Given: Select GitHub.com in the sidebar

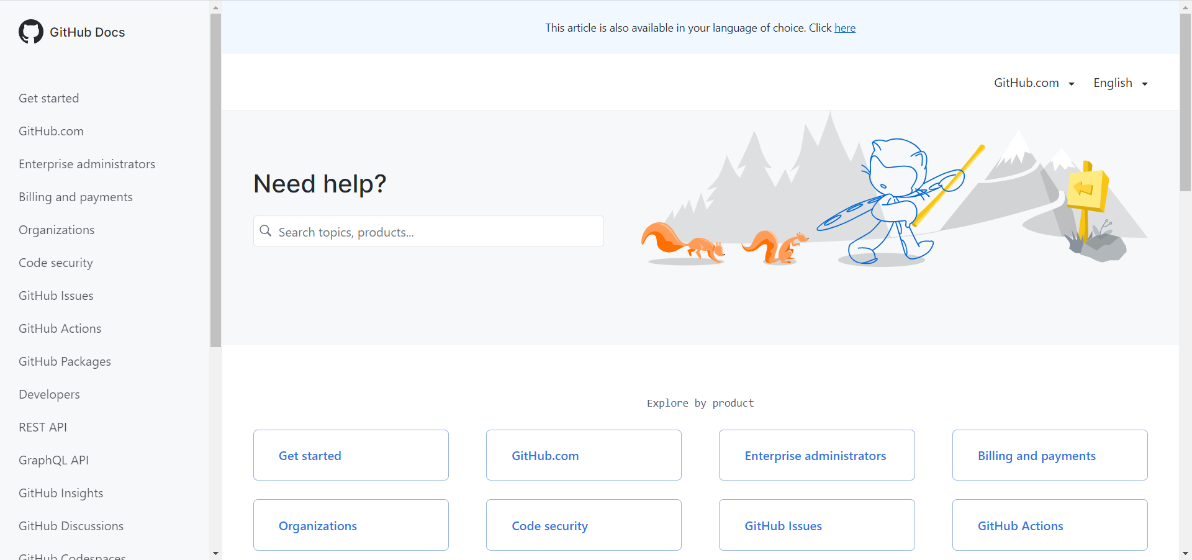Looking at the screenshot, I should (x=51, y=131).
